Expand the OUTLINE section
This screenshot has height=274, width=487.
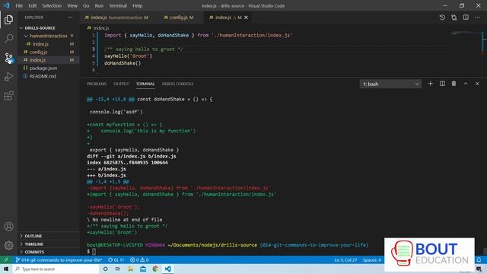coord(33,236)
